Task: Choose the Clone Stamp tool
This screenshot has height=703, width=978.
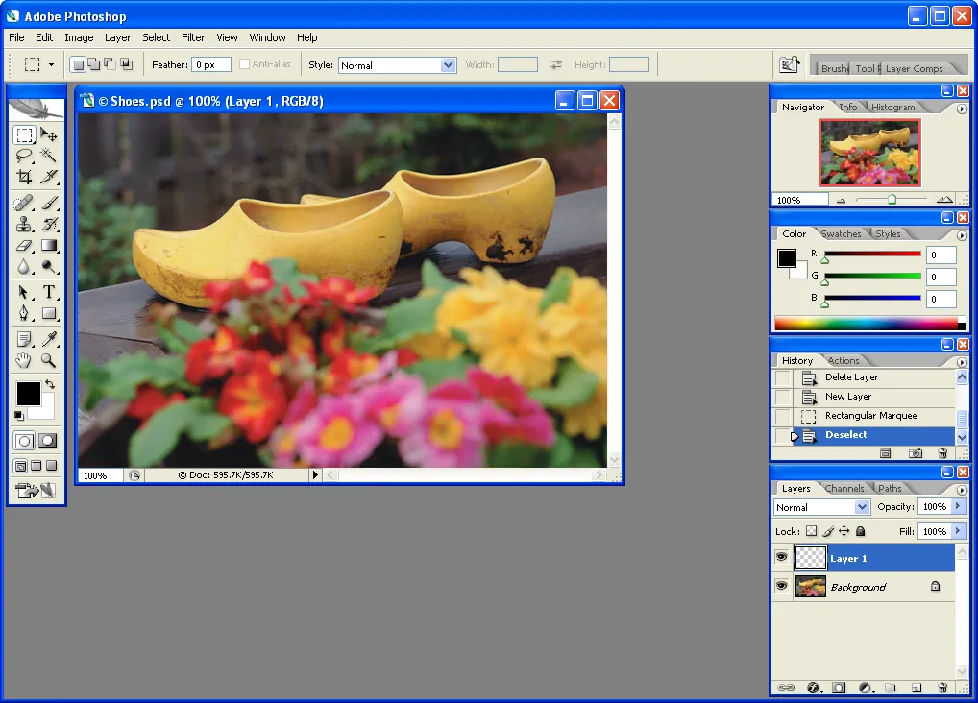Action: click(x=24, y=224)
